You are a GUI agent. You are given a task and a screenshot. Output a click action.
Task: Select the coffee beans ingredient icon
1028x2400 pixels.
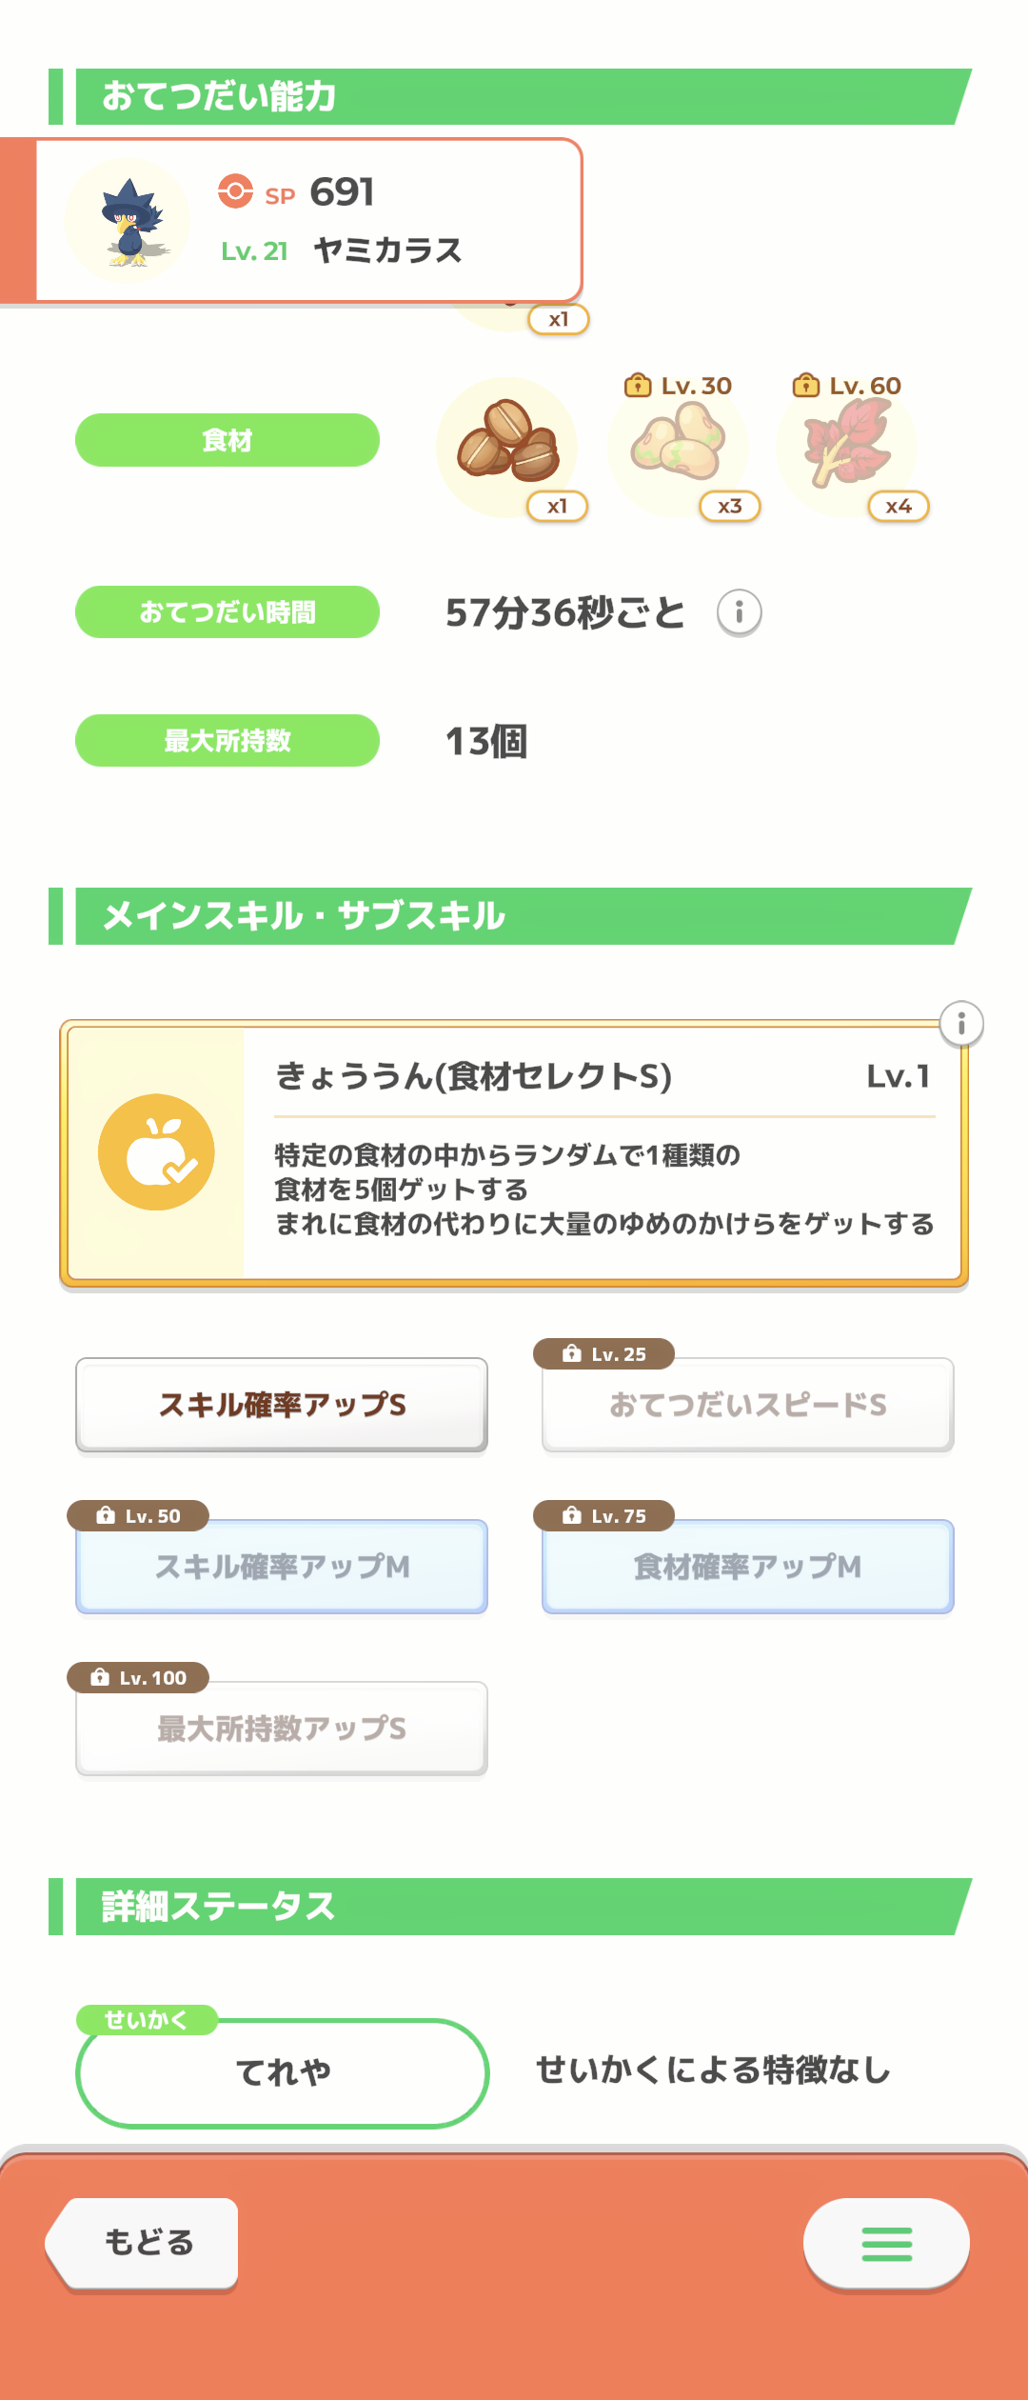pos(507,447)
